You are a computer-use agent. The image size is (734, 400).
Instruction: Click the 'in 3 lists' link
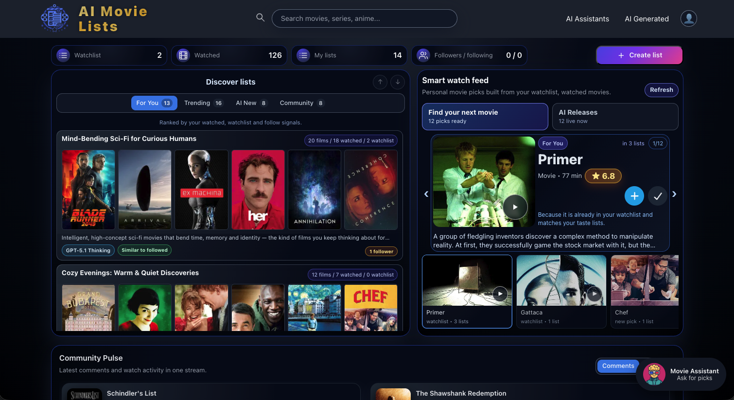pyautogui.click(x=633, y=143)
